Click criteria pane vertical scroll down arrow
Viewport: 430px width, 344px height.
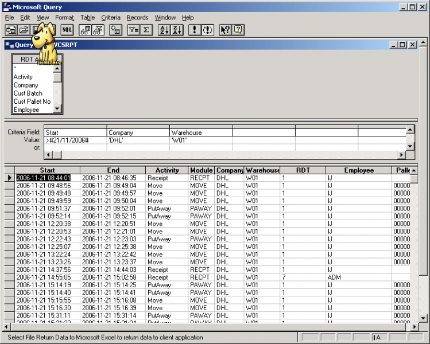[410, 146]
